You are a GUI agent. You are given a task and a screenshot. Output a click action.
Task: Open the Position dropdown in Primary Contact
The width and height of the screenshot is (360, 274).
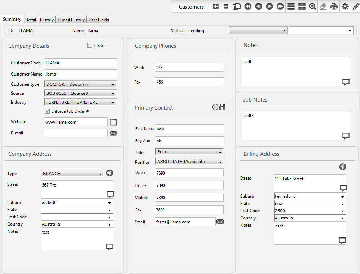pos(220,162)
